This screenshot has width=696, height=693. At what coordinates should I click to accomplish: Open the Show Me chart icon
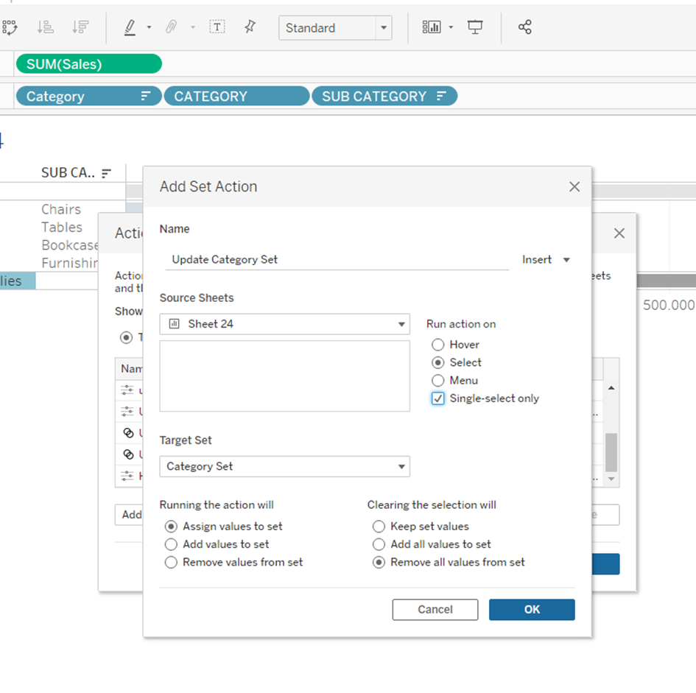pyautogui.click(x=432, y=28)
